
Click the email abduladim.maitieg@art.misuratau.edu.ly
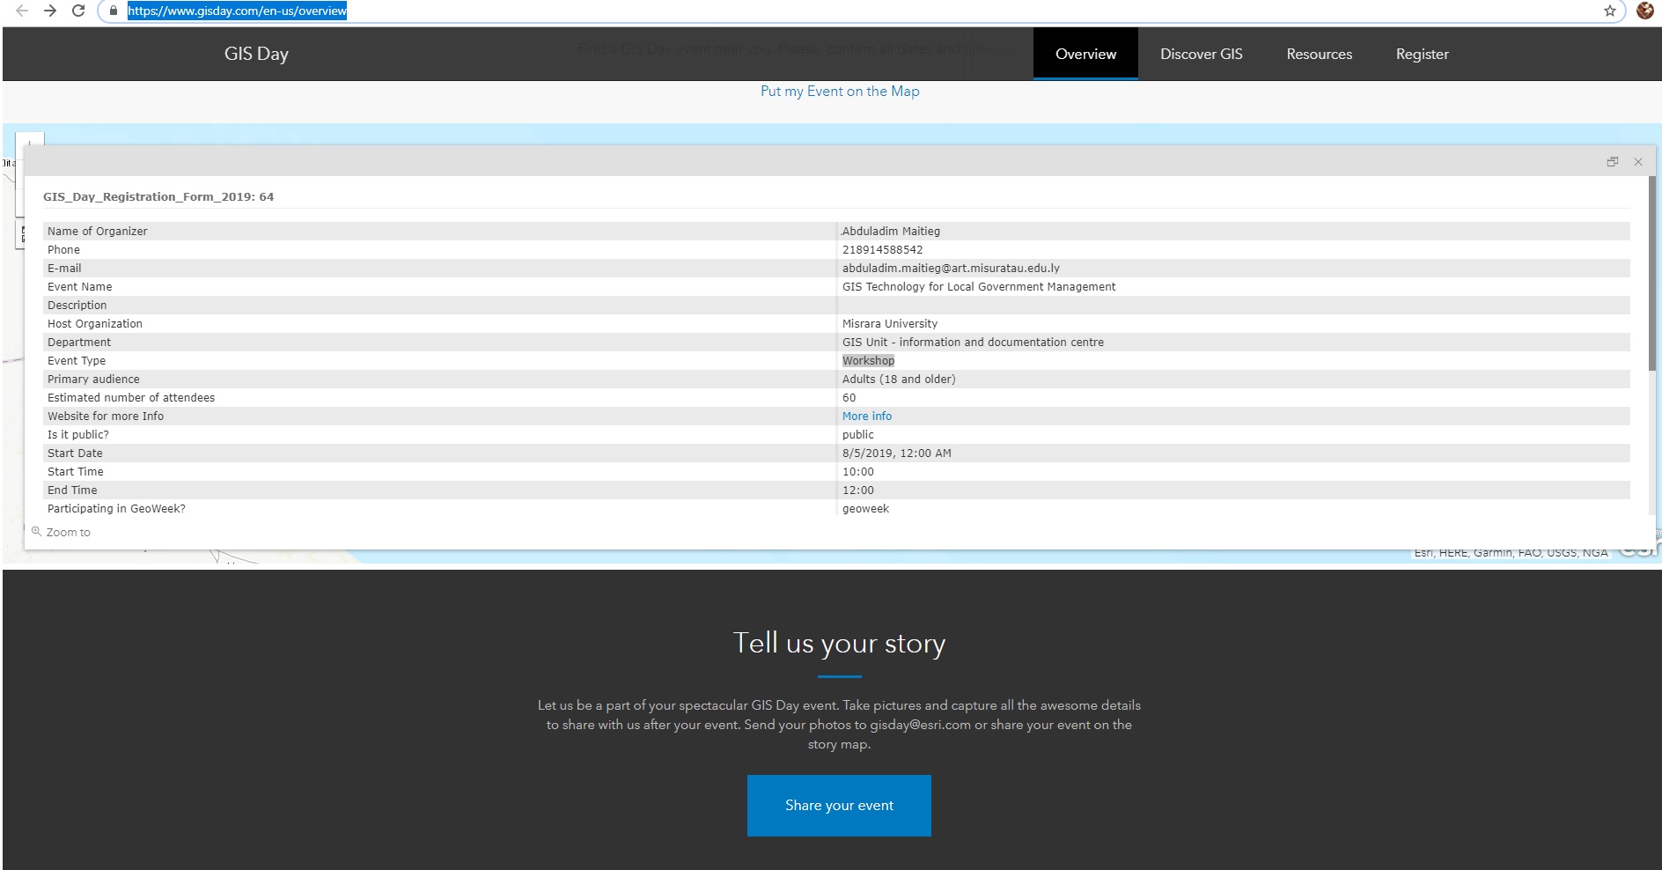tap(951, 268)
